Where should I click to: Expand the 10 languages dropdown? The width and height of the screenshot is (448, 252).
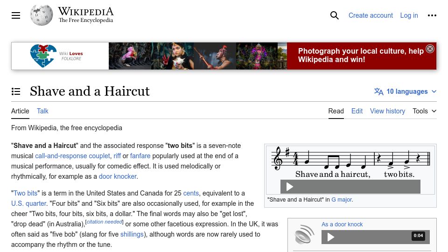coord(405,91)
